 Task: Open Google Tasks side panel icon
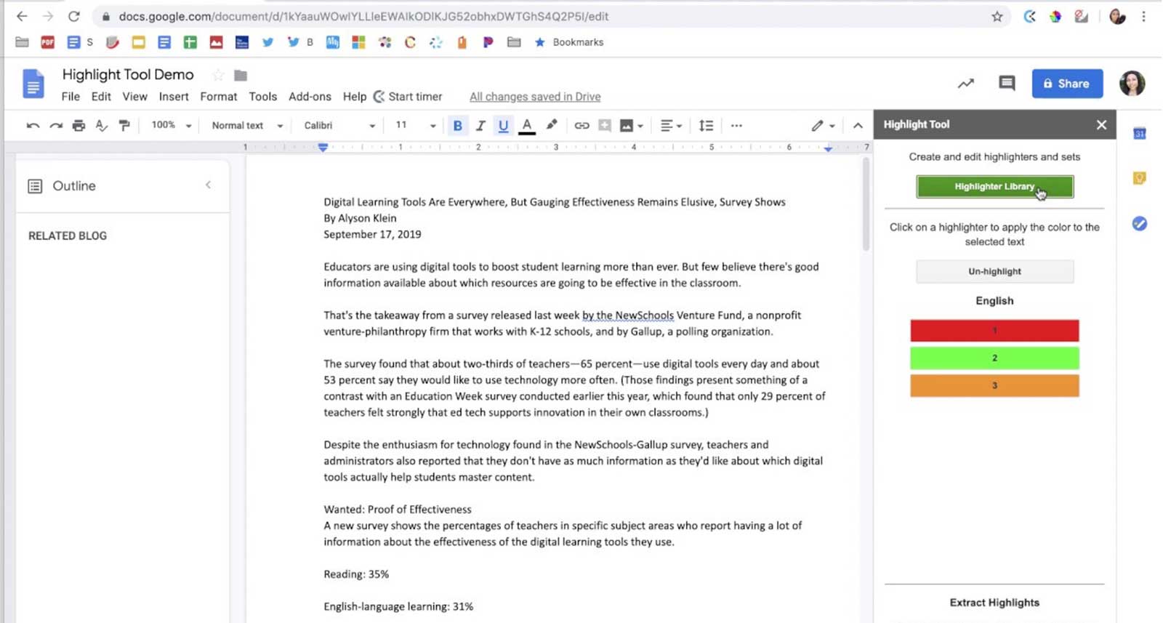(x=1140, y=224)
